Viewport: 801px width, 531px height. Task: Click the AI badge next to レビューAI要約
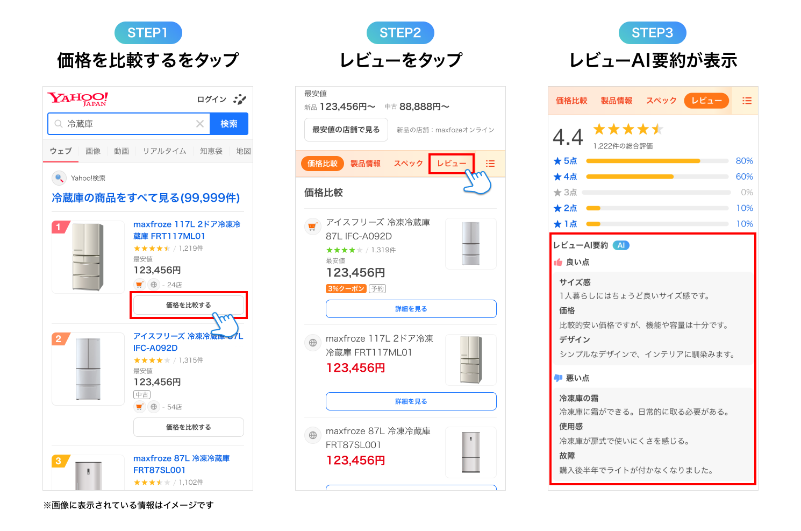click(x=622, y=245)
